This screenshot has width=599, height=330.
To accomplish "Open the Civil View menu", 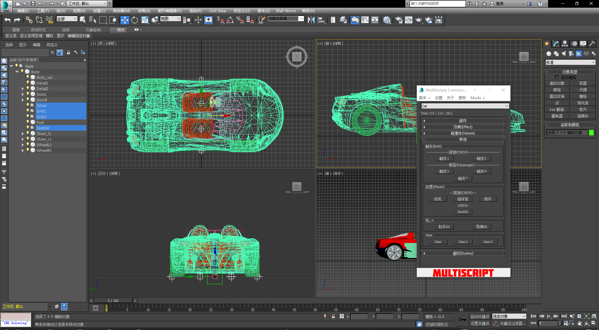I will pos(217,11).
